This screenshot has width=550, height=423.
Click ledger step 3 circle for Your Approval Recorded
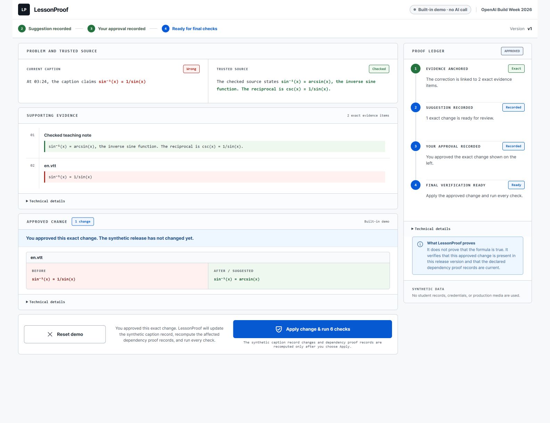[x=416, y=146]
